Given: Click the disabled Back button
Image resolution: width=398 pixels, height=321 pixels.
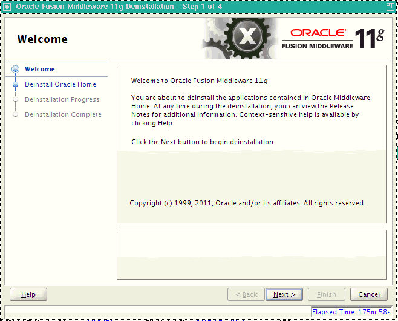Looking at the screenshot, I should (x=246, y=294).
